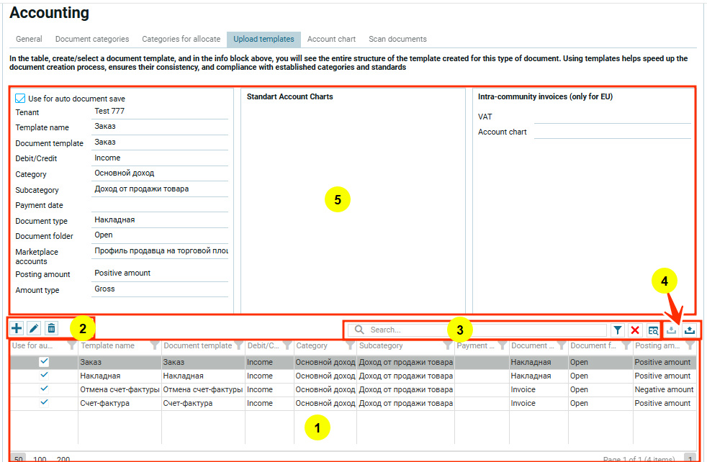Go to the Scan documents tab
This screenshot has width=707, height=462.
click(397, 39)
